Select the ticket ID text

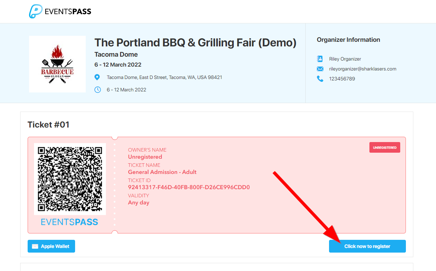[189, 187]
